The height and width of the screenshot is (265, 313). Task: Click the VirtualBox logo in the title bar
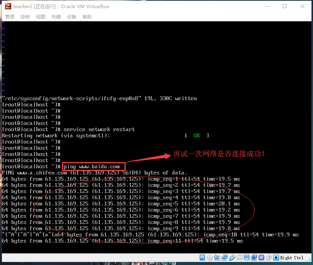point(8,6)
